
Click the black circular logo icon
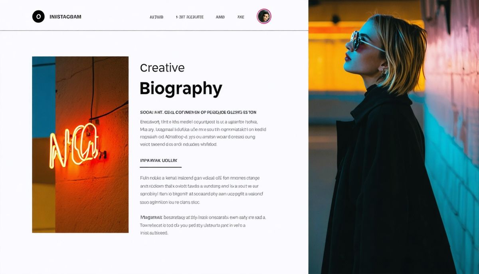(x=38, y=16)
